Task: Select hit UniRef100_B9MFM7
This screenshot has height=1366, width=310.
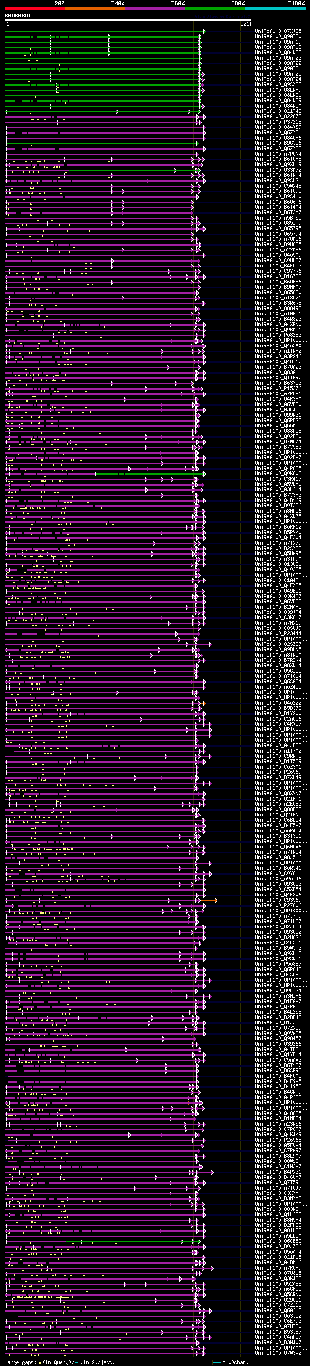Action: (278, 287)
